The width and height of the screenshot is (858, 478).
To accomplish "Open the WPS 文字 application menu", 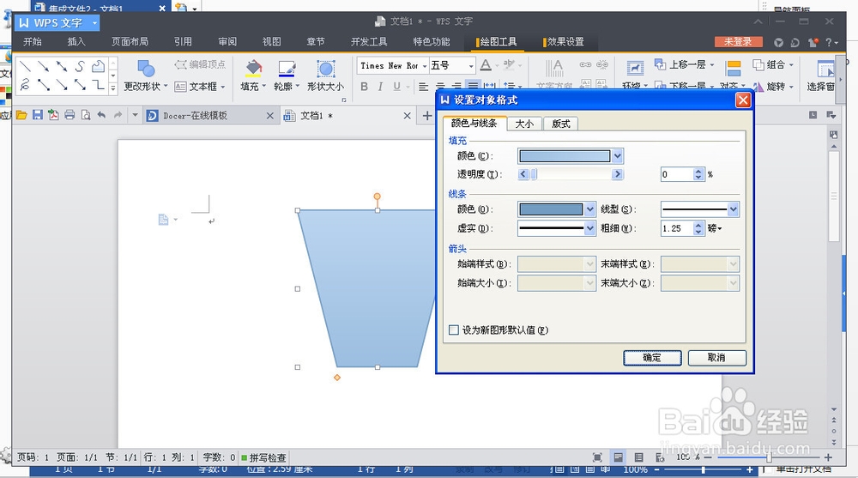I will click(57, 23).
